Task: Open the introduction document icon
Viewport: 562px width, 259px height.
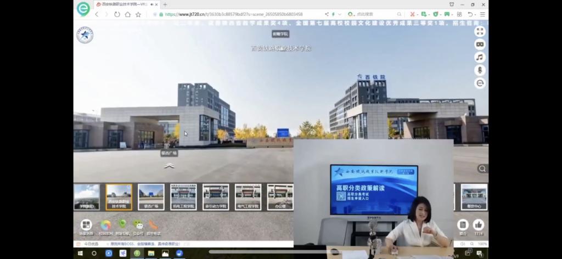Action: point(463,224)
